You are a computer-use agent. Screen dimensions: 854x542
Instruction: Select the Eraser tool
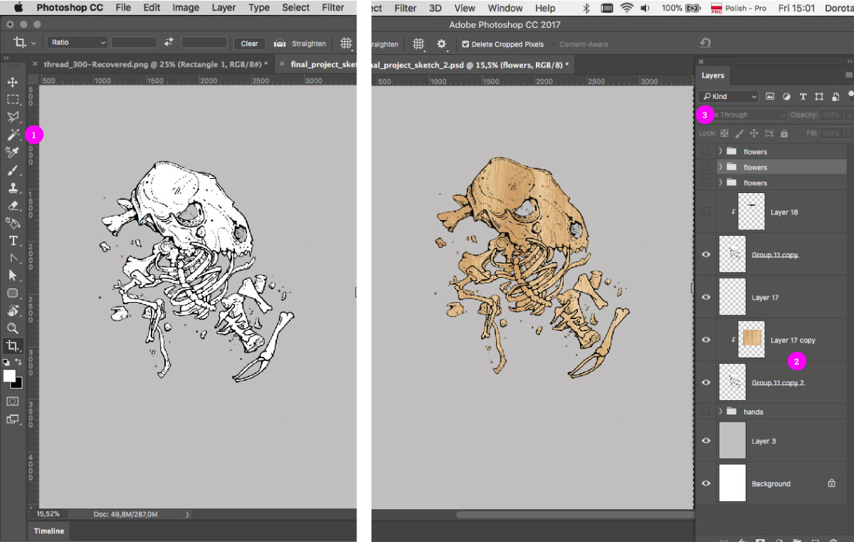pyautogui.click(x=13, y=206)
